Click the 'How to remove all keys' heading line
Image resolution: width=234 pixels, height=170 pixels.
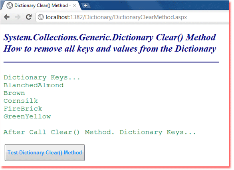point(110,49)
